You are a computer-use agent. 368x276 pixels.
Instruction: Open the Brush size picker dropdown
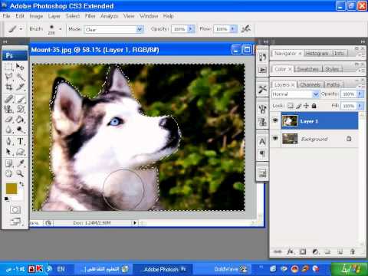point(61,29)
